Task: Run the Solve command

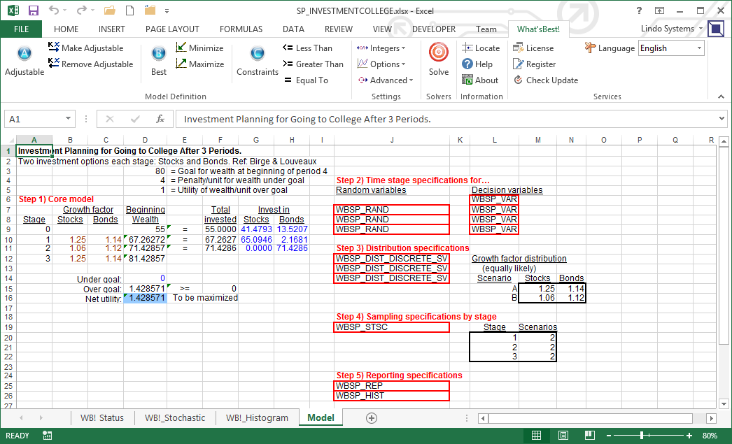Action: point(439,60)
